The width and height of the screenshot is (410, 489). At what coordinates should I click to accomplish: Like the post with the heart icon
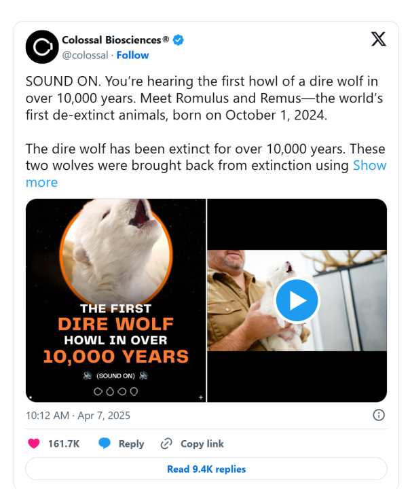click(x=33, y=443)
